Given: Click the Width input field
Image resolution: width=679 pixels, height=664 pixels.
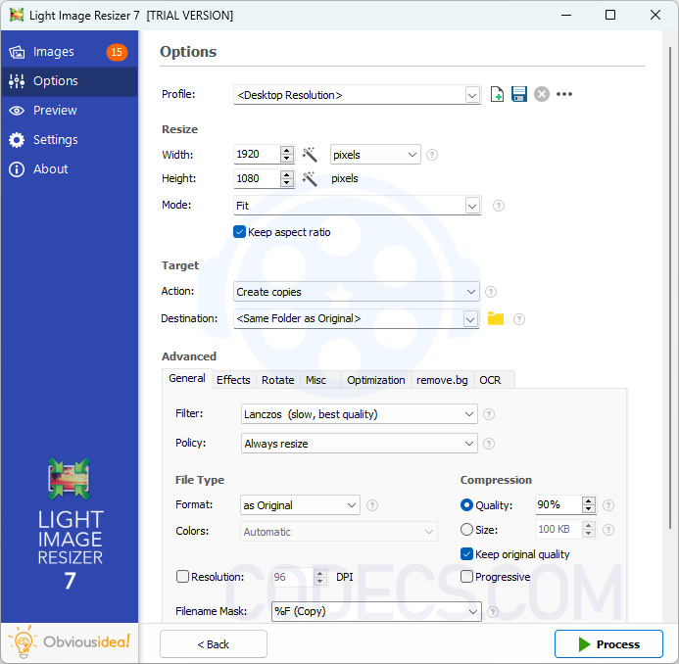Looking at the screenshot, I should (257, 155).
